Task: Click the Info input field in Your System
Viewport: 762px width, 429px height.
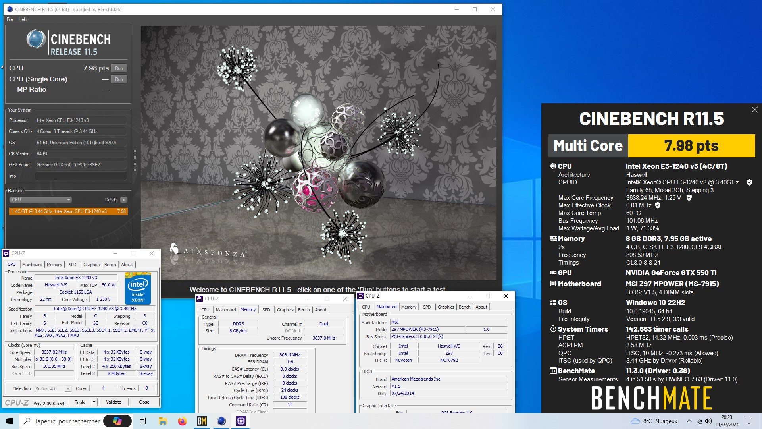Action: (x=81, y=176)
